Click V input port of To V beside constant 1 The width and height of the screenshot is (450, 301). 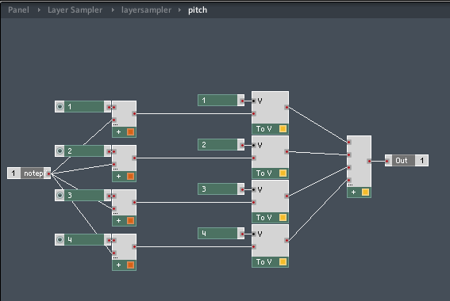point(254,101)
